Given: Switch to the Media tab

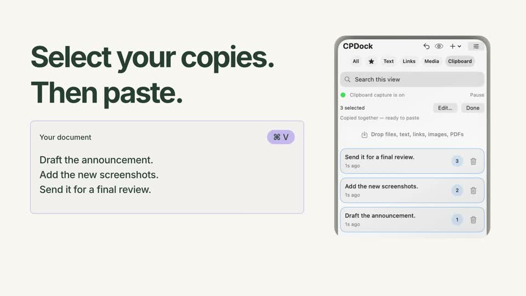Looking at the screenshot, I should point(431,61).
